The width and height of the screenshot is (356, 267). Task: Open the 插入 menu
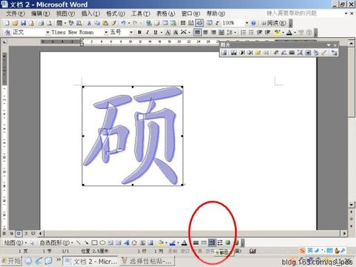[x=90, y=13]
